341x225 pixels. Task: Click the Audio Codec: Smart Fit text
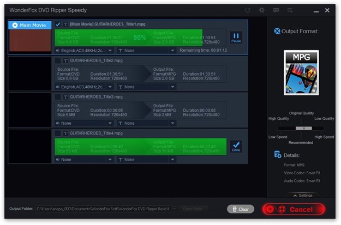click(x=302, y=181)
